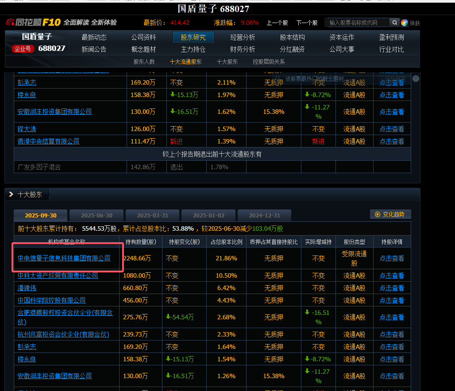Open the 最新动态 menu

coord(94,37)
